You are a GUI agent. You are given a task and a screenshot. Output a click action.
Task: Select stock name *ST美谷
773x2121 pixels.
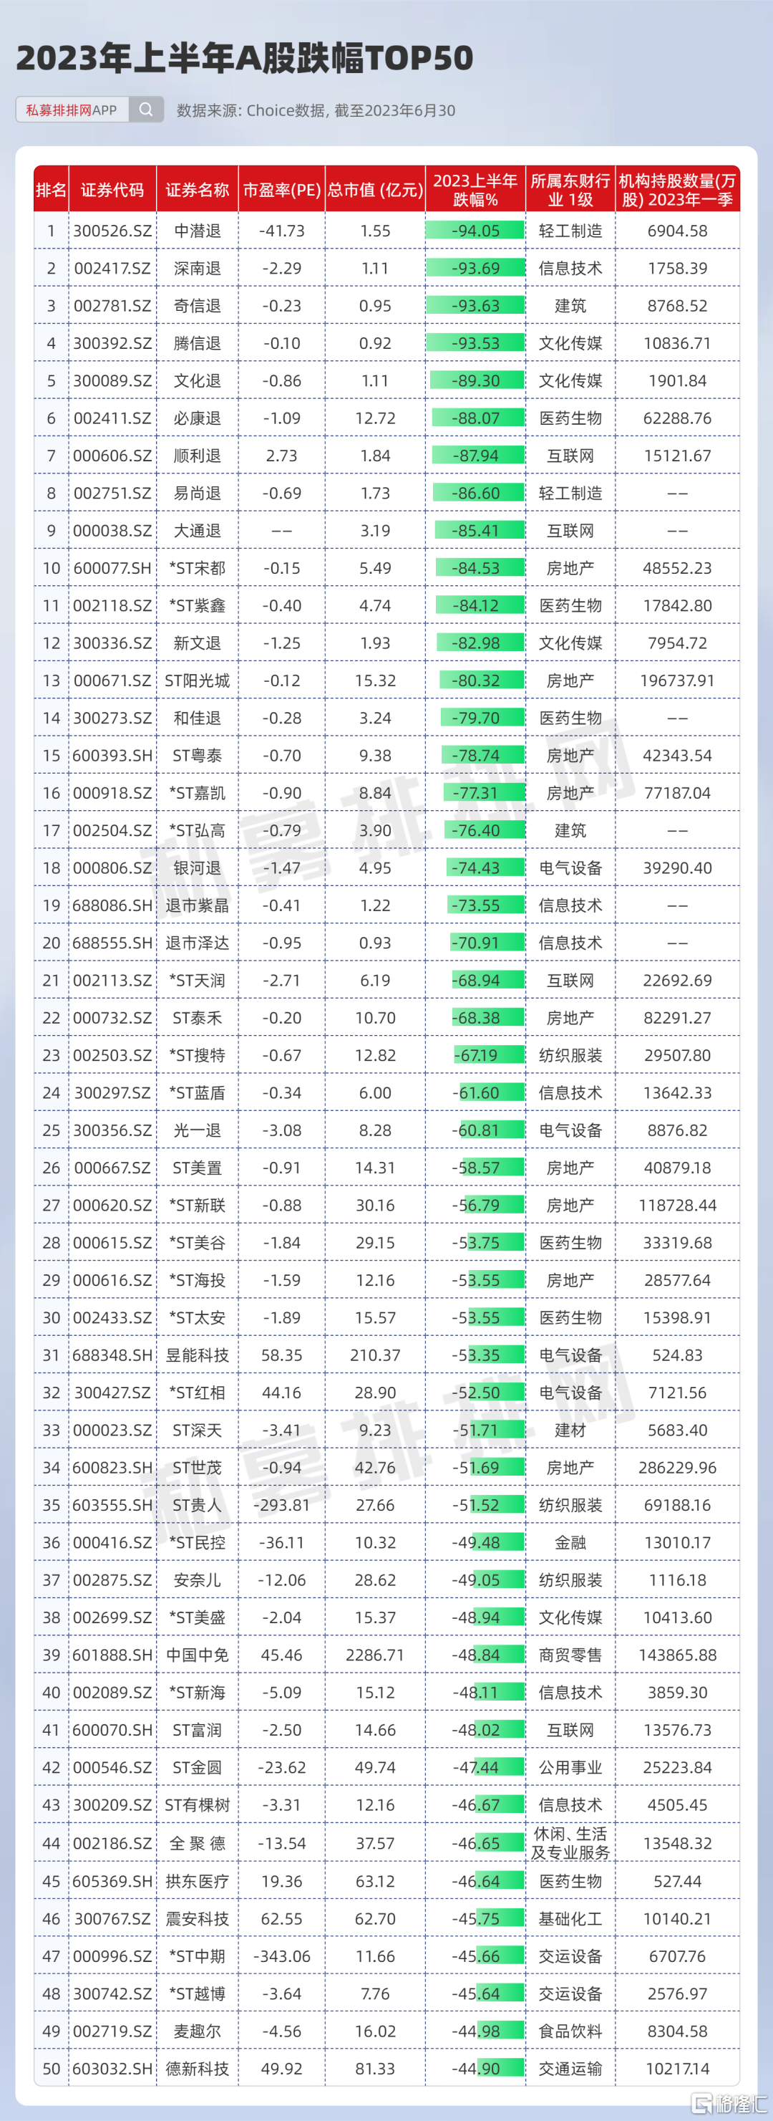[x=198, y=1241]
